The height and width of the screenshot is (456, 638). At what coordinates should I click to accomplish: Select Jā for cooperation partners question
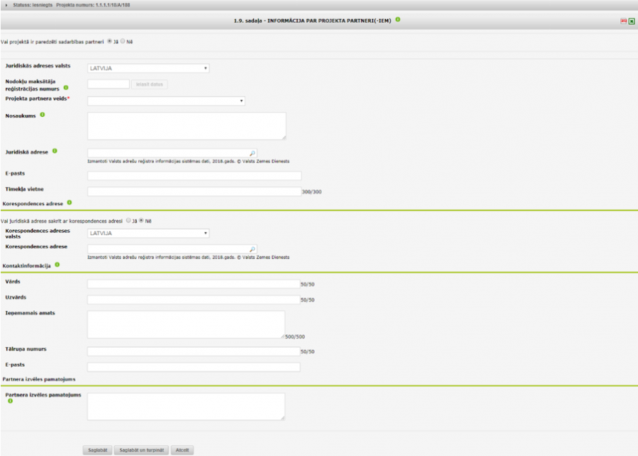click(109, 41)
